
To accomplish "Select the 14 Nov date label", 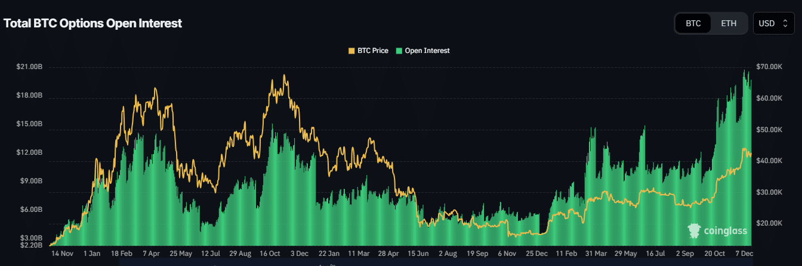I will coord(62,254).
